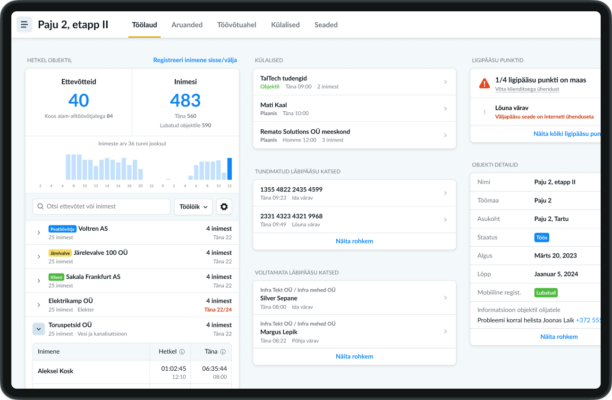The image size is (612, 400).
Task: Switch to the Töölaud tab
Action: [144, 25]
